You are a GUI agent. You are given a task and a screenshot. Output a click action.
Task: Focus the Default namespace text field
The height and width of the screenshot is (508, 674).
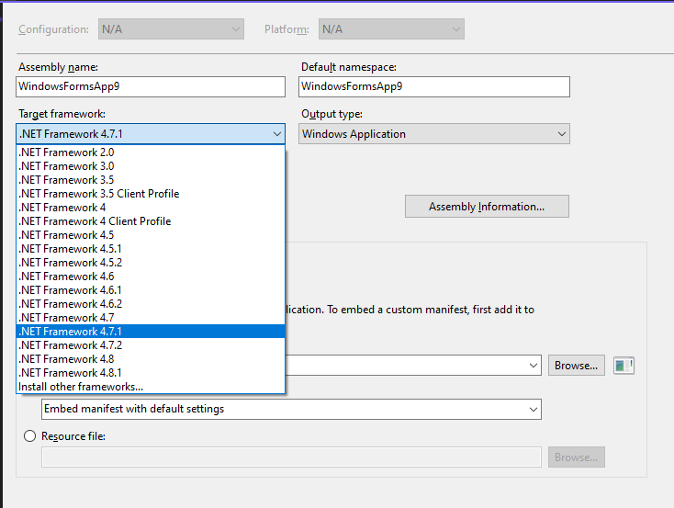pos(434,86)
